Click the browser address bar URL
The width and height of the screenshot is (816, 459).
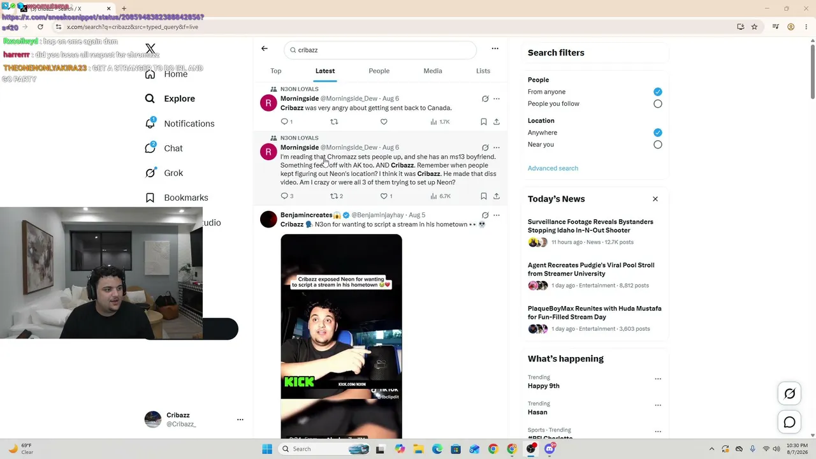pyautogui.click(x=133, y=27)
